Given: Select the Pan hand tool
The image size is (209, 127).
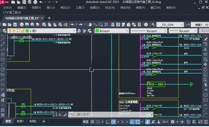Looking at the screenshot, I should (x=90, y=25).
